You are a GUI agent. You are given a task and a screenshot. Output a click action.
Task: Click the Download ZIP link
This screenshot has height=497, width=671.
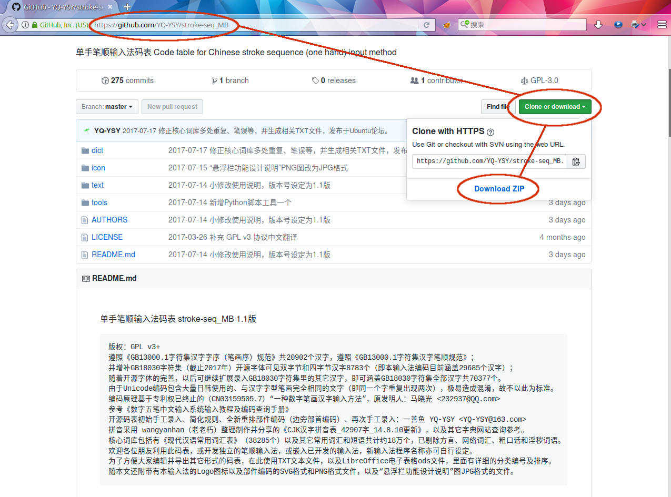click(x=499, y=189)
